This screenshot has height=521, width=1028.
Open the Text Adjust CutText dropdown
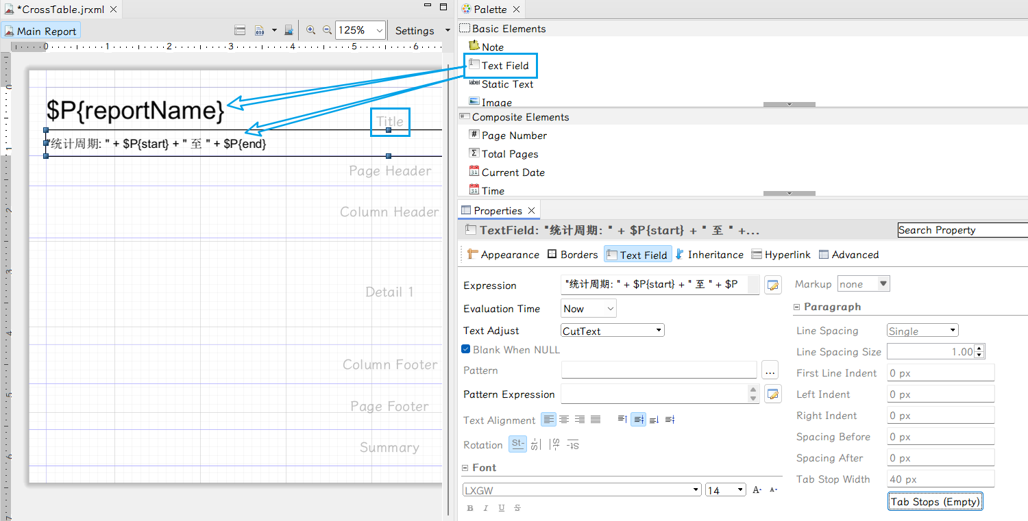613,330
